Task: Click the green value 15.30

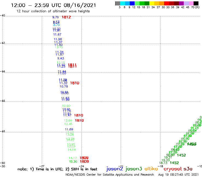Action: coord(73,161)
